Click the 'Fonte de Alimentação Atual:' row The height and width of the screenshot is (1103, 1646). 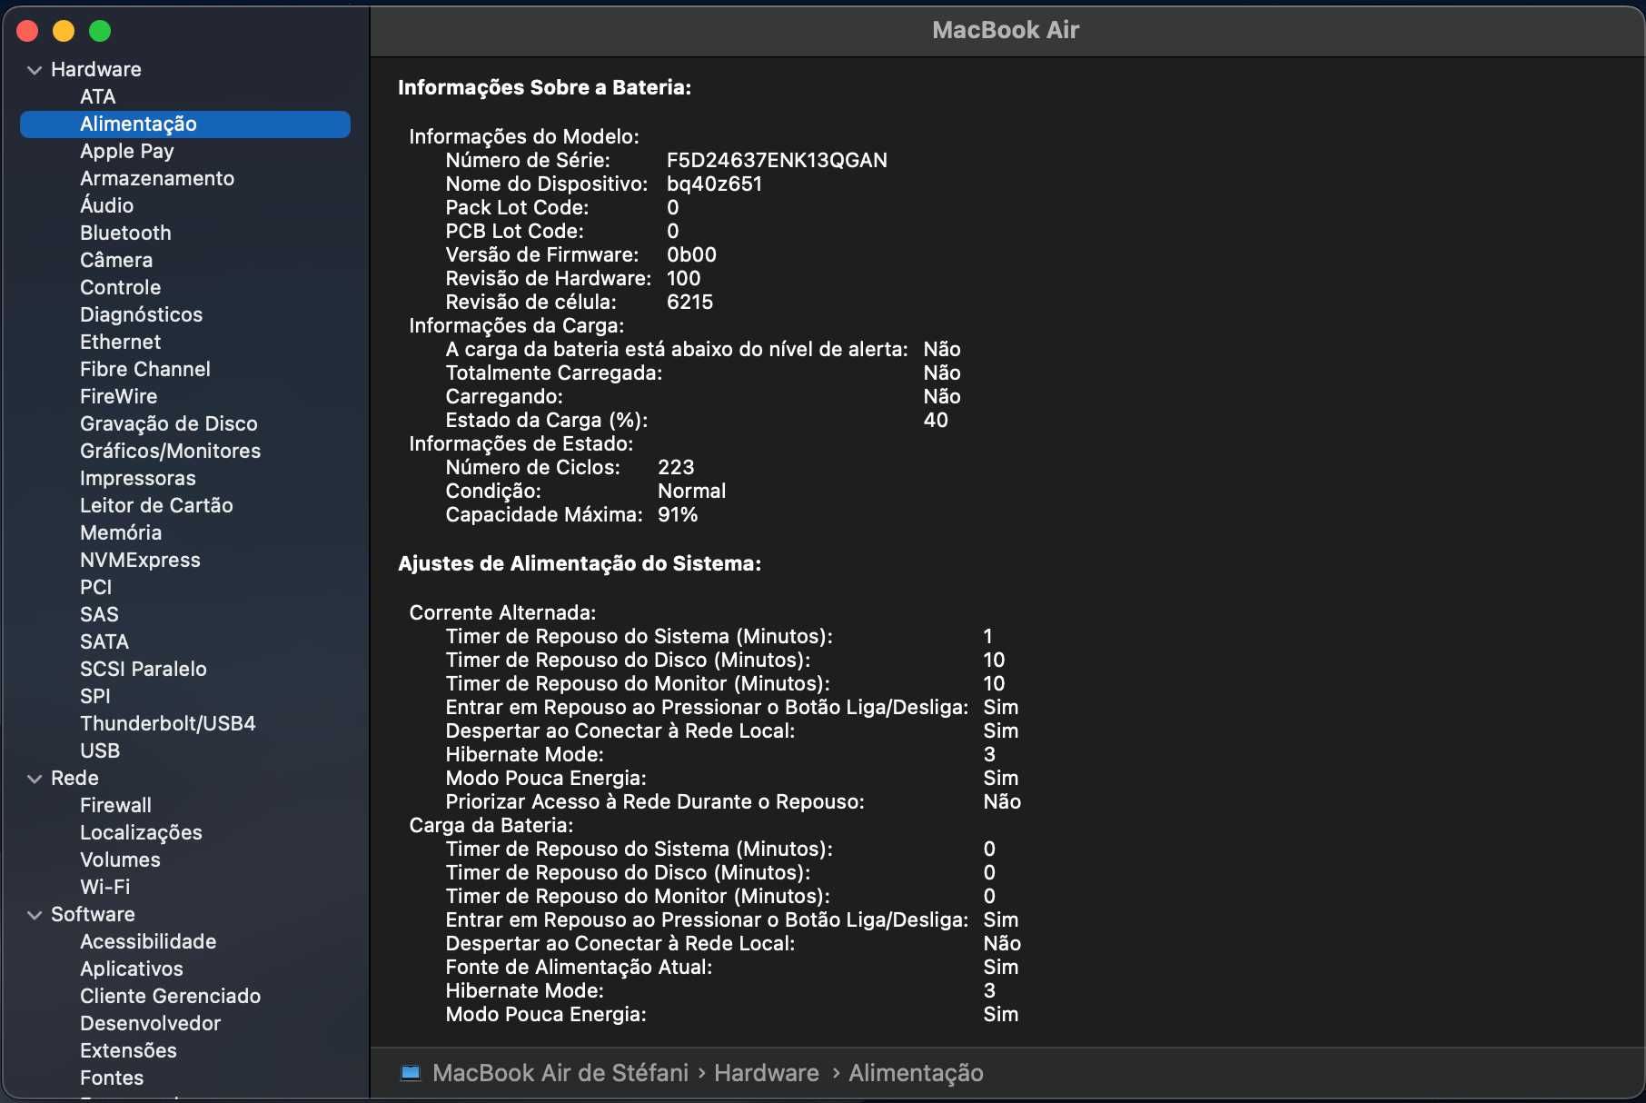coord(732,968)
